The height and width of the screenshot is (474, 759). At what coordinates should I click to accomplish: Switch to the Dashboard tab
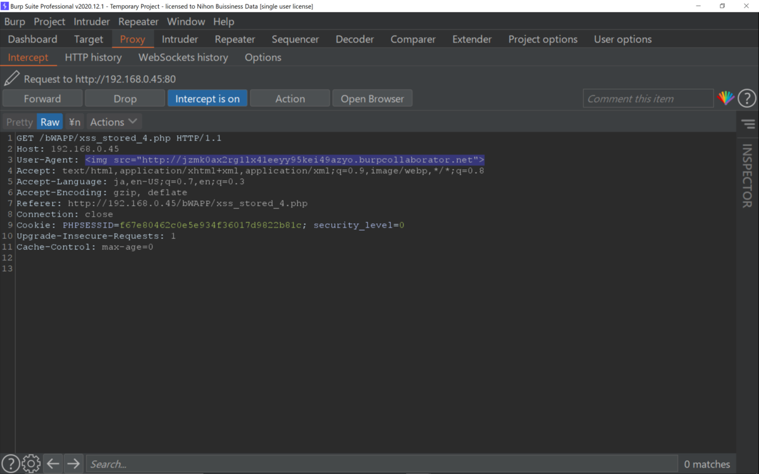pos(32,39)
